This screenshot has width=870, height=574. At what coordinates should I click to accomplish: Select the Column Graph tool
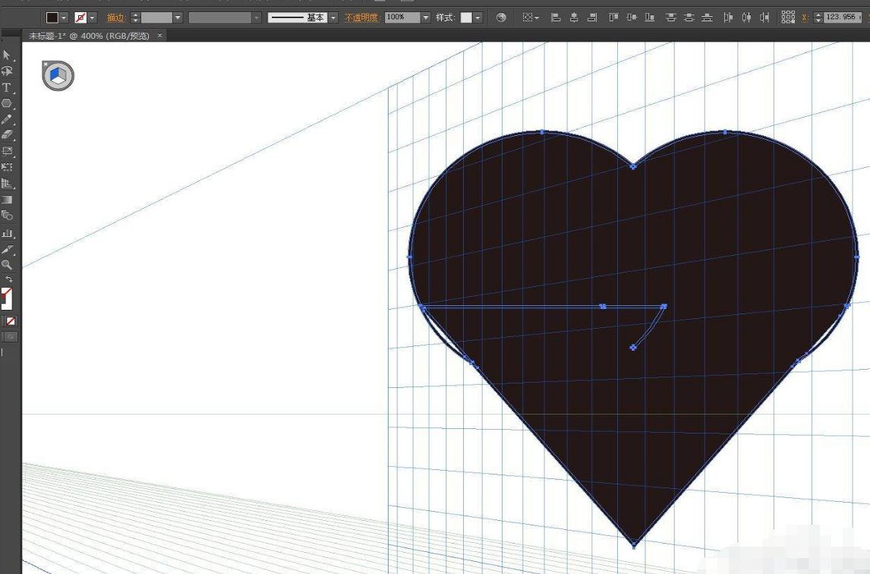coord(7,232)
